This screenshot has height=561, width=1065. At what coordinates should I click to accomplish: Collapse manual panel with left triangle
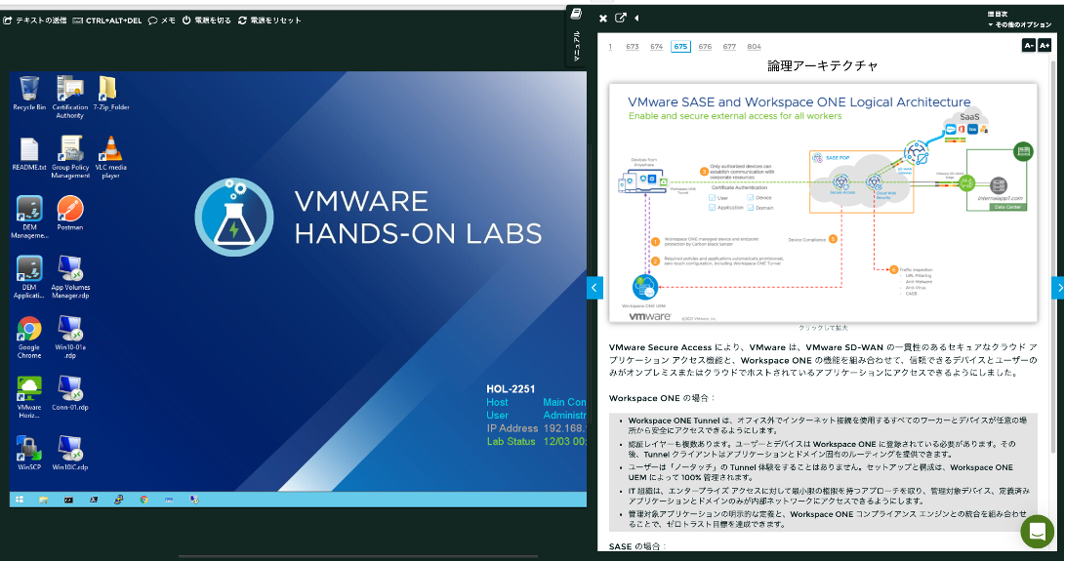click(x=636, y=19)
